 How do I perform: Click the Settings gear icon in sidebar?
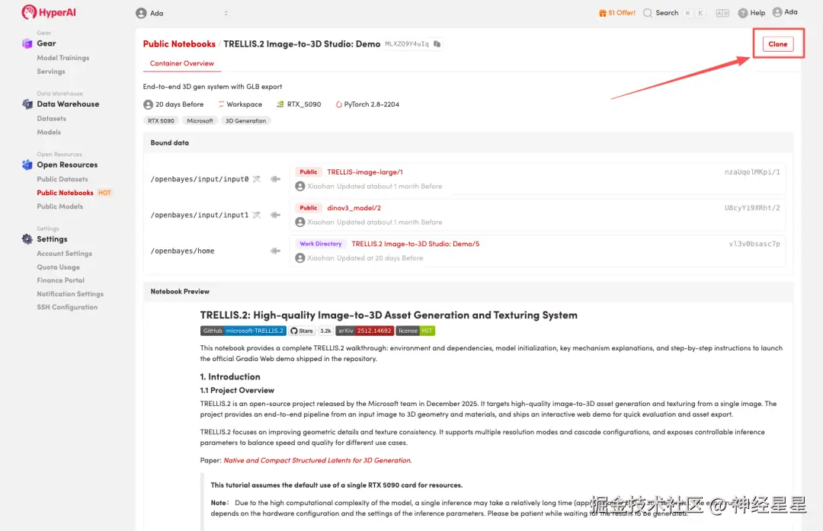[x=27, y=239]
